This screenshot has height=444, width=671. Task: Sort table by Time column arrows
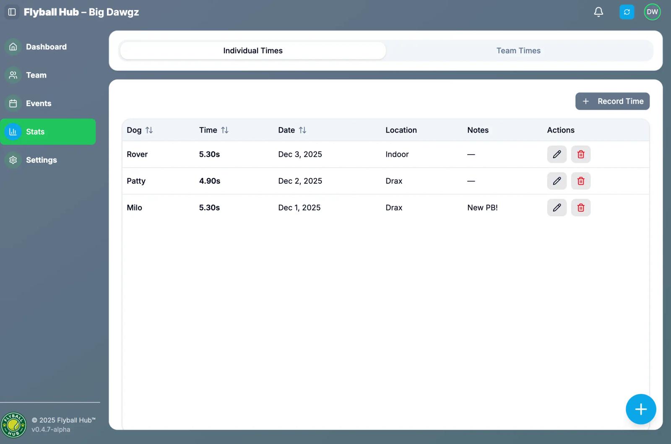tap(225, 130)
